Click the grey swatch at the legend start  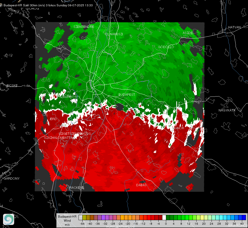81,217
